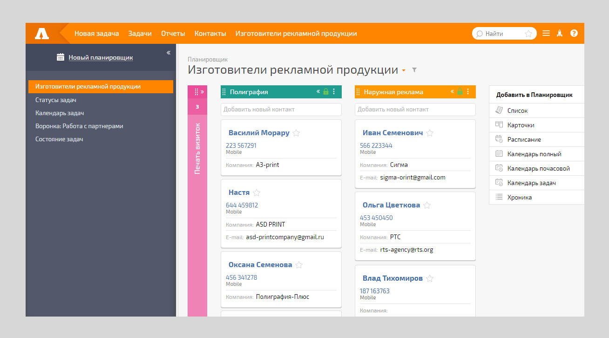Collapse the left sidebar panel
This screenshot has height=338, width=609.
pos(169,53)
